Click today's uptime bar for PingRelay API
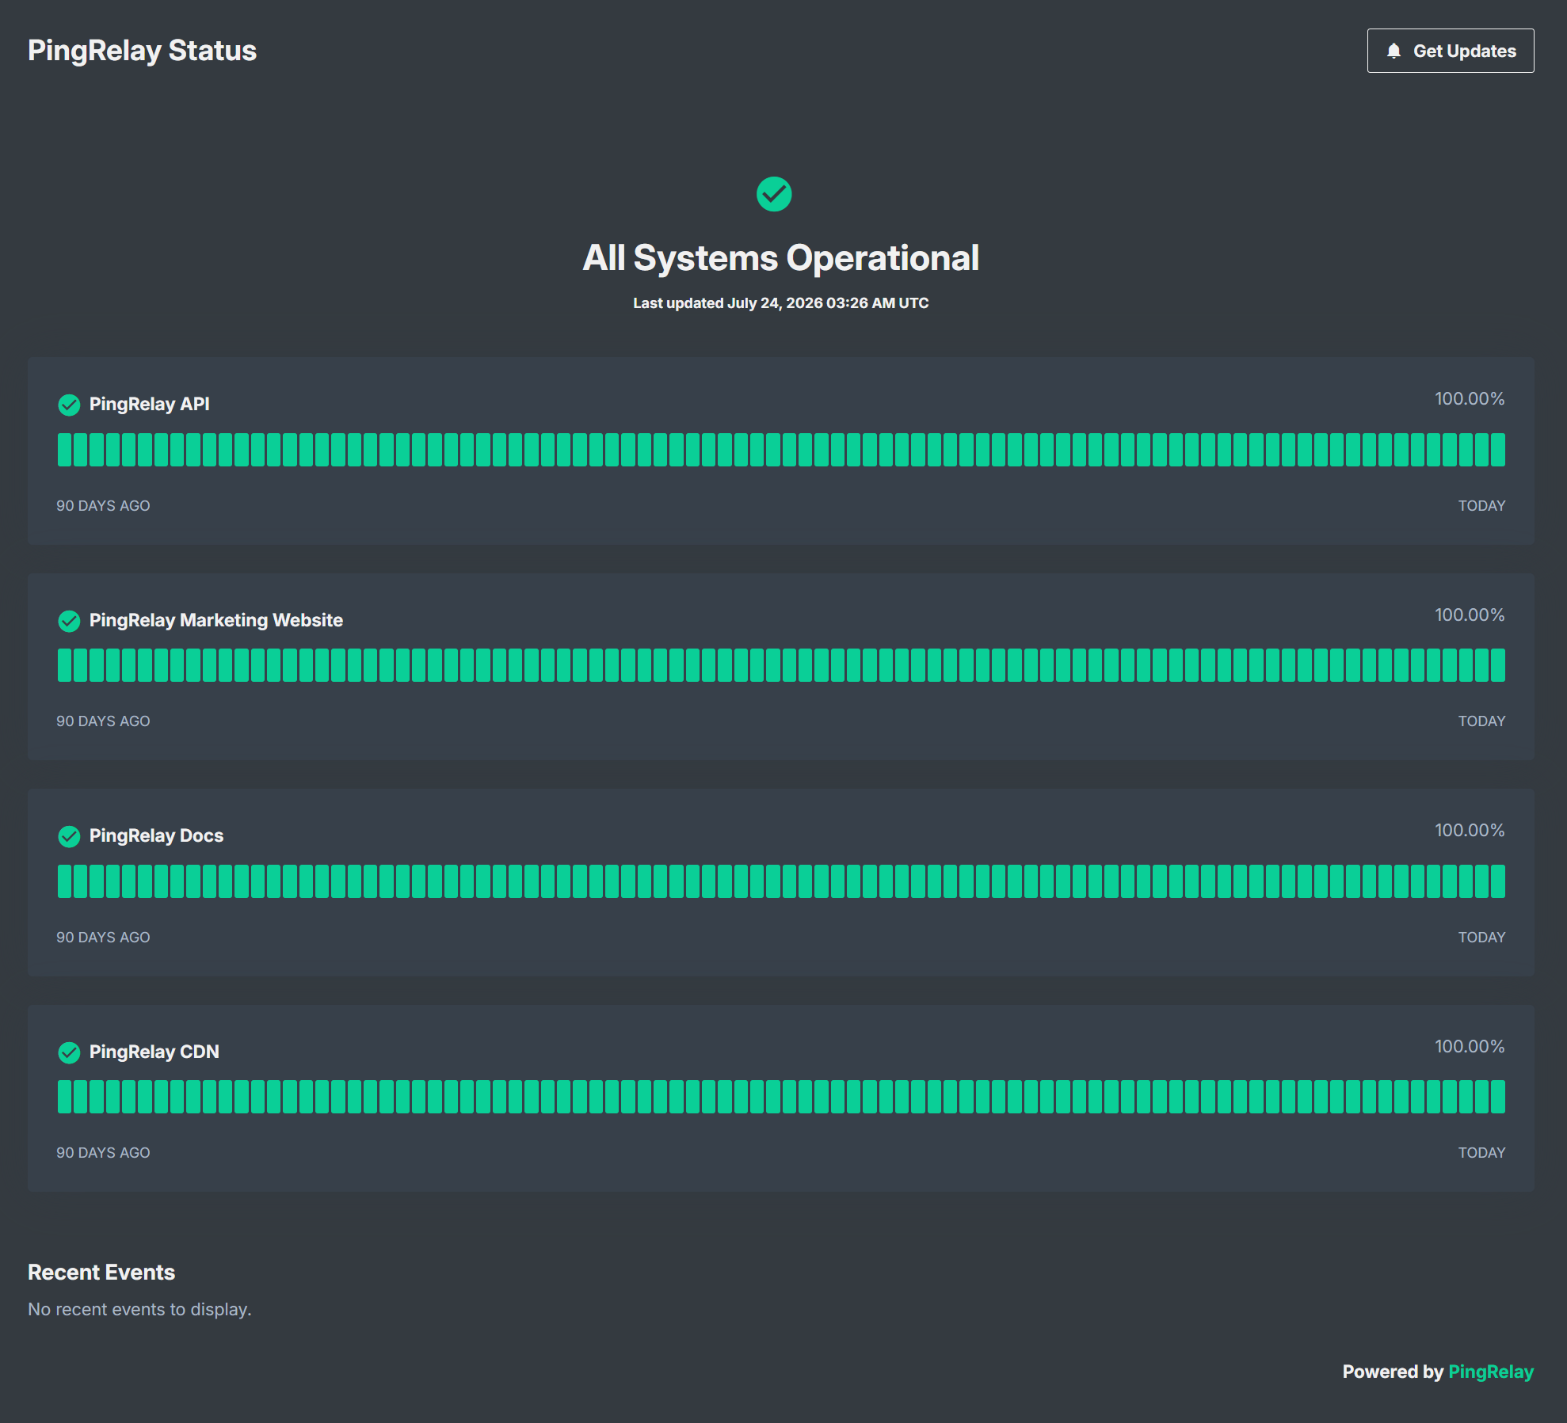The width and height of the screenshot is (1567, 1423). click(1497, 449)
